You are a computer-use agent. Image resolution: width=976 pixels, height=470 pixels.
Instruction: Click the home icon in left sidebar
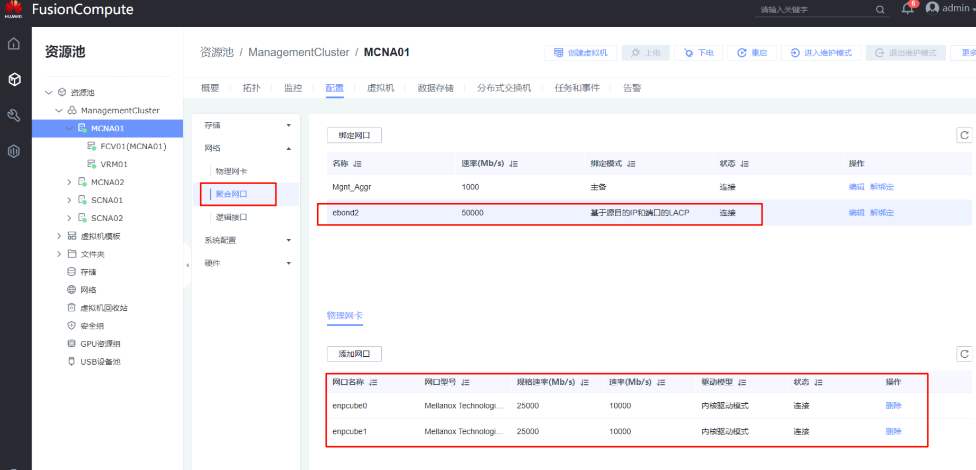(14, 44)
